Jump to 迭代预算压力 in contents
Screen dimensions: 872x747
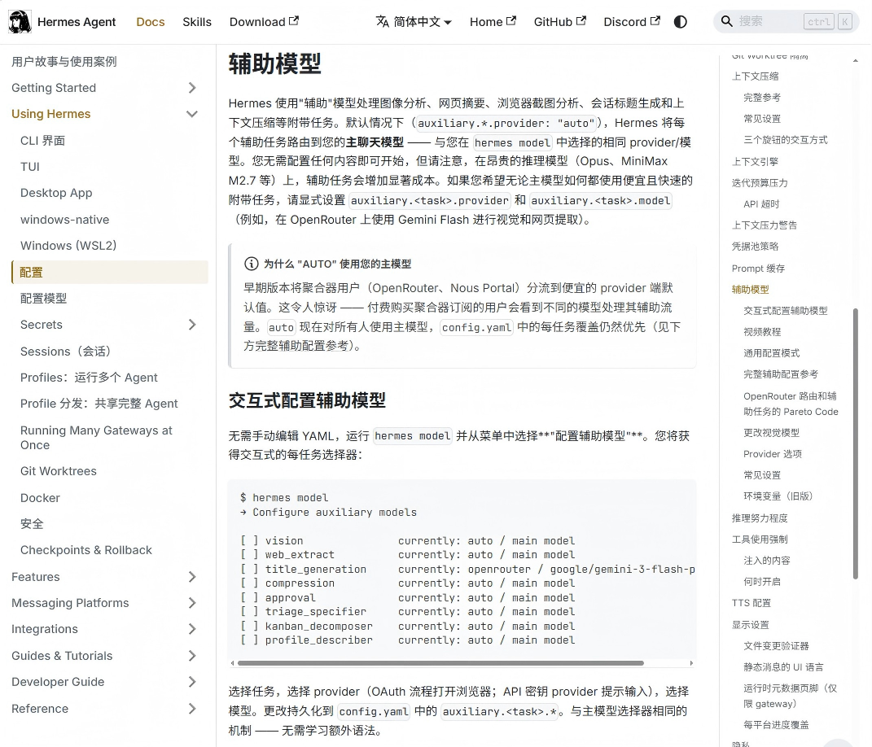760,183
